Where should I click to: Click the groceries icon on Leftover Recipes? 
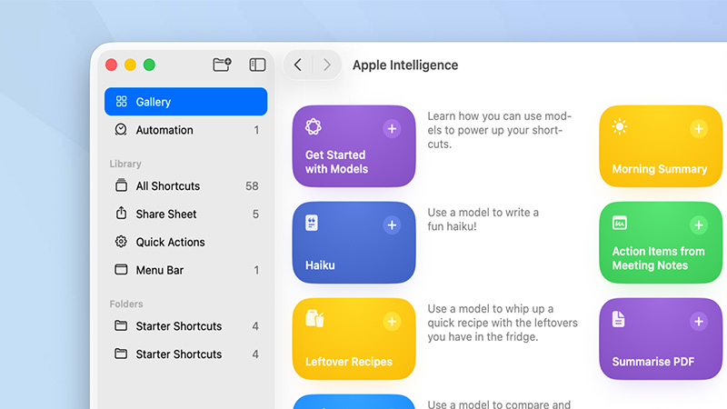pyautogui.click(x=314, y=319)
